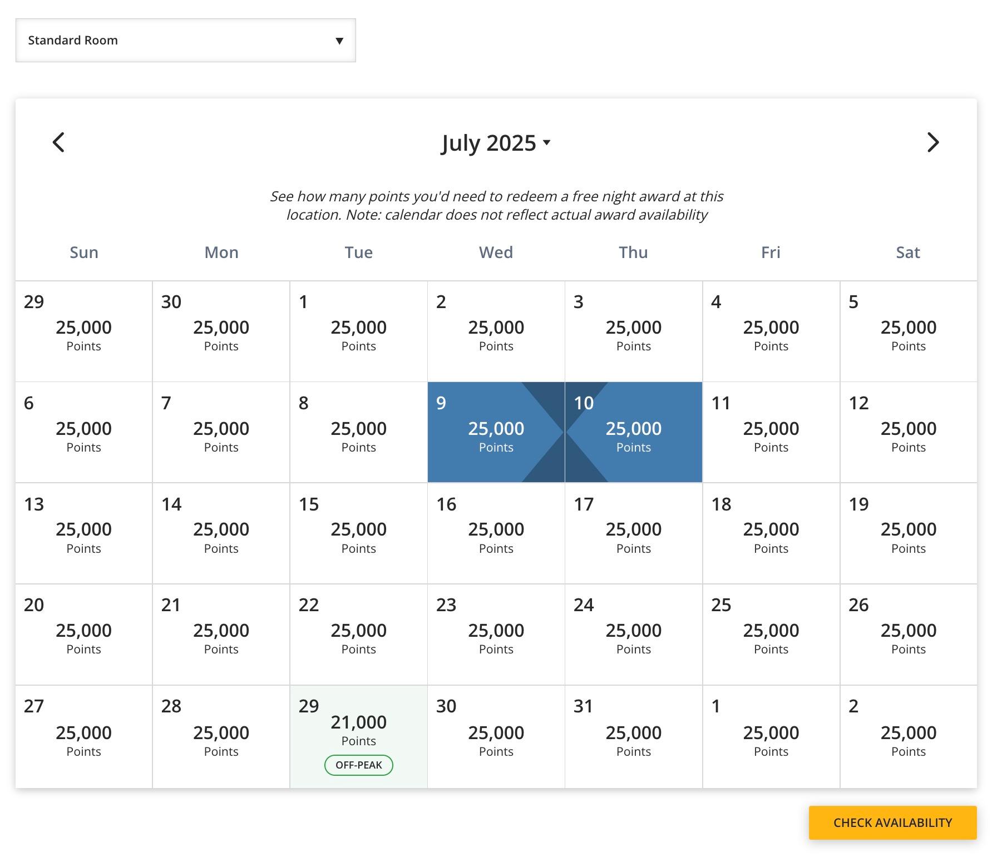The image size is (997, 862).
Task: Click the Mon column header
Action: (221, 252)
